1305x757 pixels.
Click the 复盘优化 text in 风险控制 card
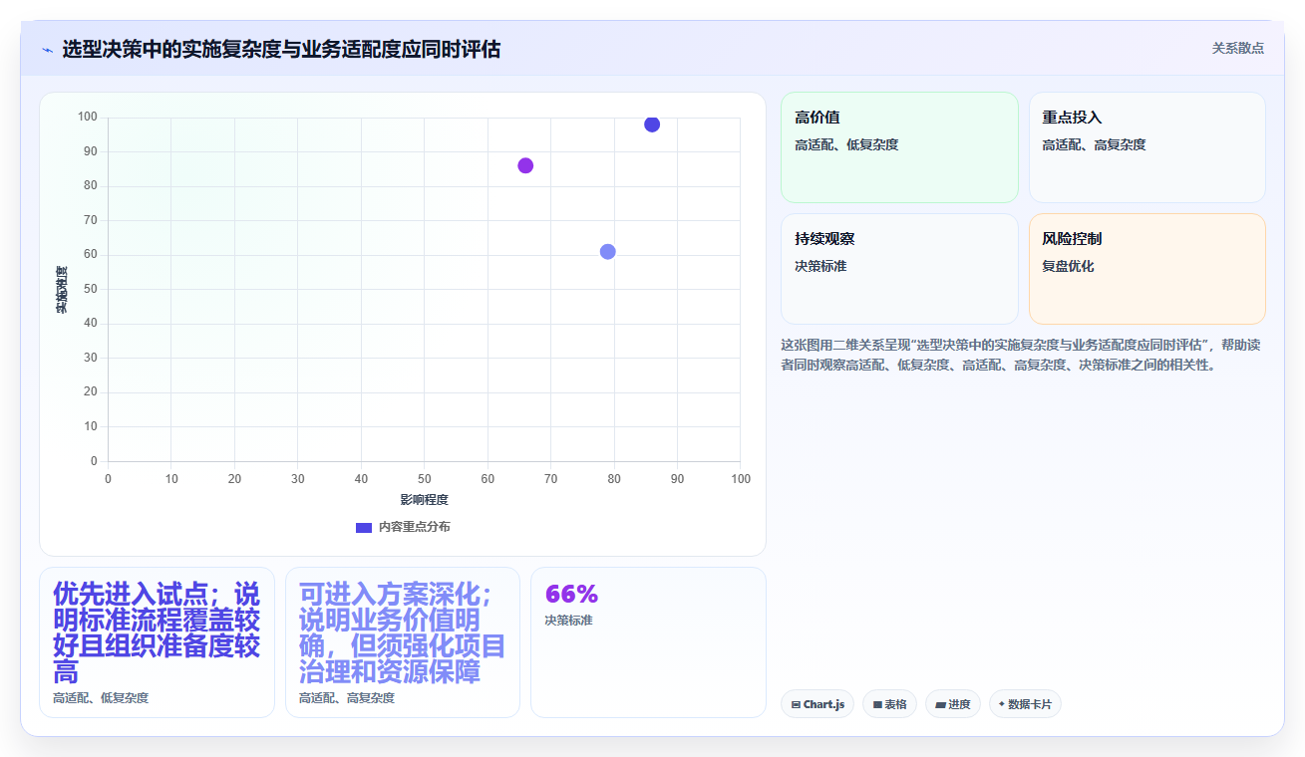[x=1068, y=266]
